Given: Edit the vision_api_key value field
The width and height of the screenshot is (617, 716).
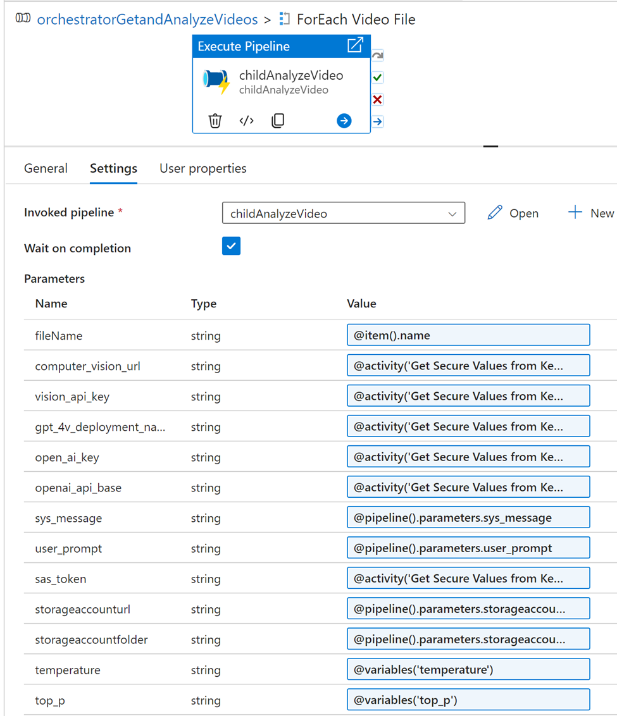Looking at the screenshot, I should pyautogui.click(x=468, y=396).
